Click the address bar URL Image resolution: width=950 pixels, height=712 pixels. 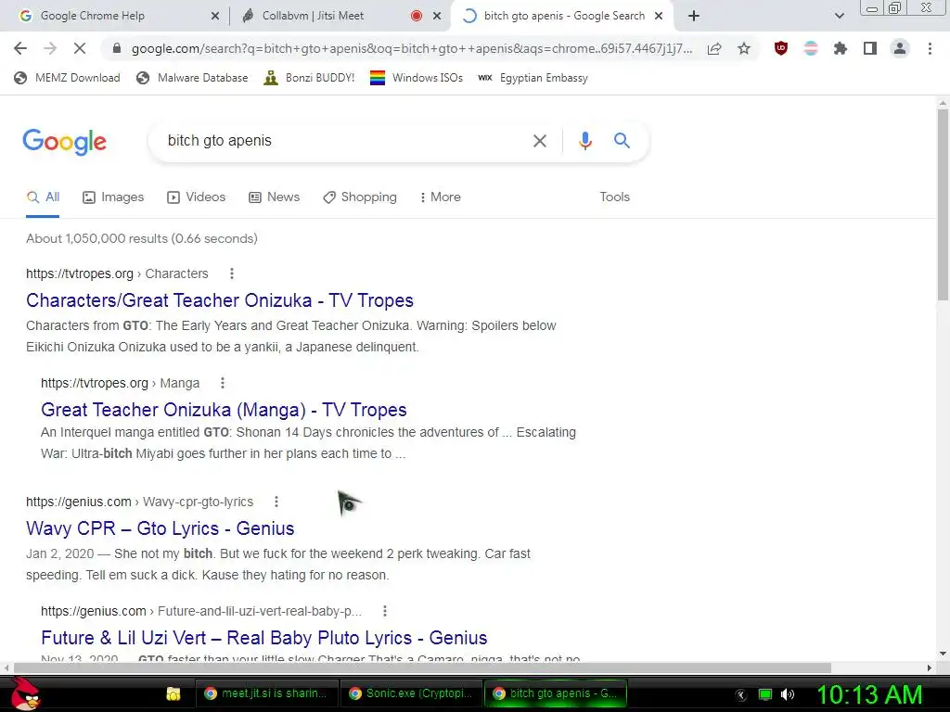point(412,48)
